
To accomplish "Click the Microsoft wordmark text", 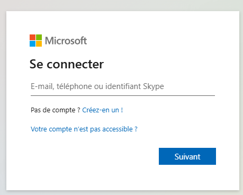I will click(66, 41).
